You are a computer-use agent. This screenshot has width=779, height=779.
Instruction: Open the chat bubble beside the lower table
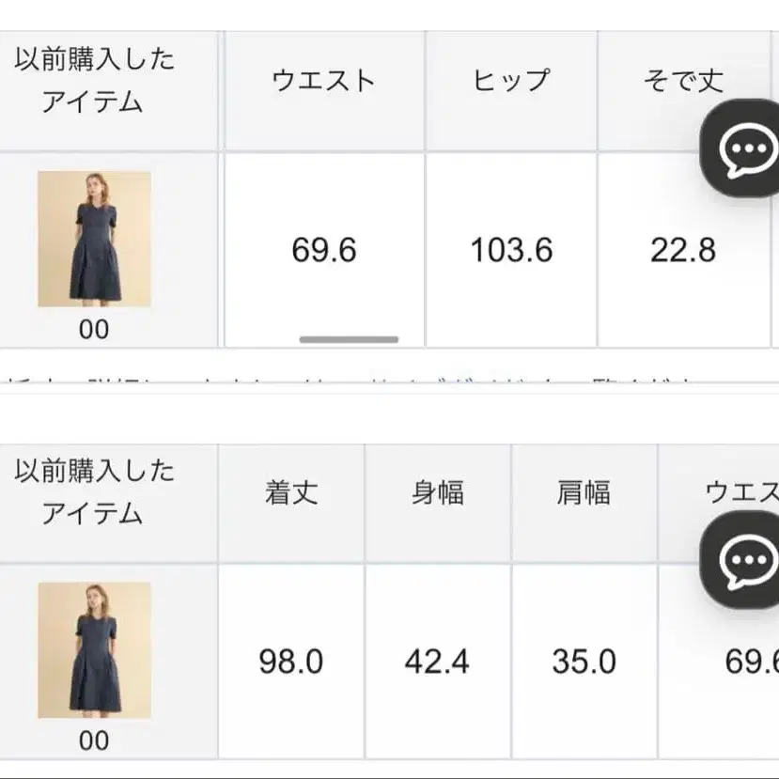pos(747,562)
